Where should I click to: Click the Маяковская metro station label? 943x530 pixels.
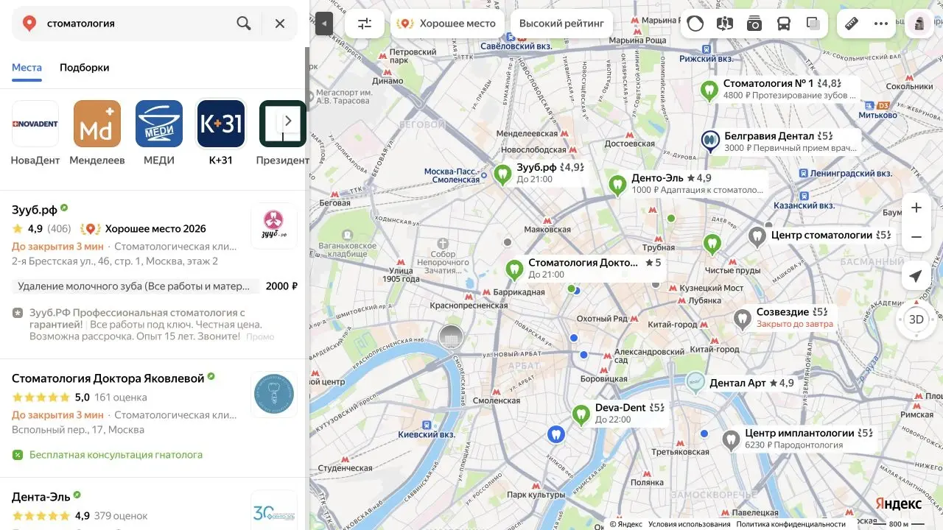(547, 230)
